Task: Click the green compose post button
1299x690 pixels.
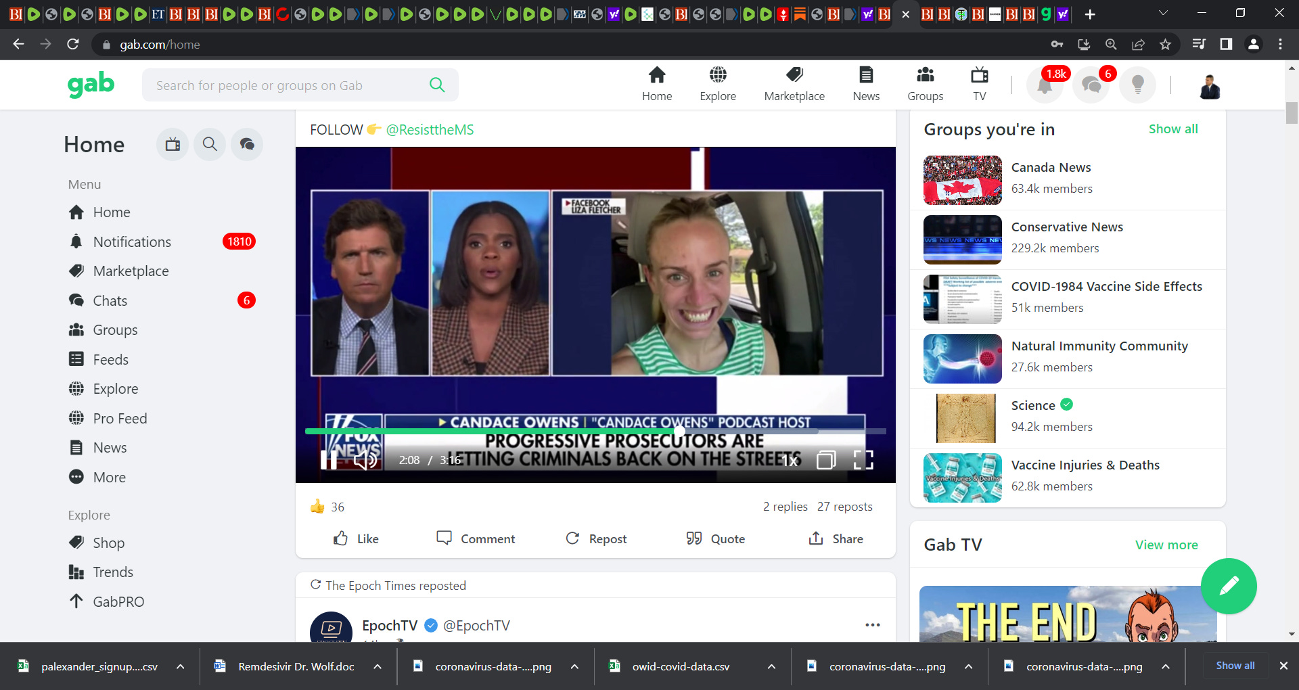Action: (x=1229, y=586)
